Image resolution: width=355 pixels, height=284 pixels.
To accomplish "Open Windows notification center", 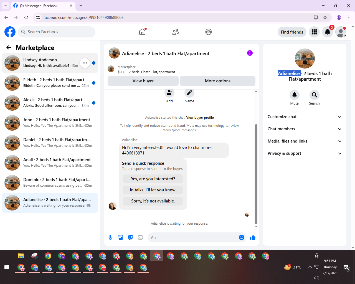I will [347, 267].
